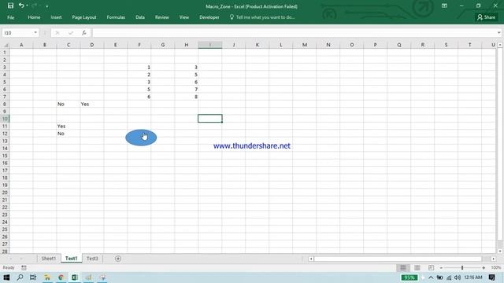Screen dimensions: 504x283
Task: Switch to the Test3 worksheet tab
Action: (x=92, y=259)
